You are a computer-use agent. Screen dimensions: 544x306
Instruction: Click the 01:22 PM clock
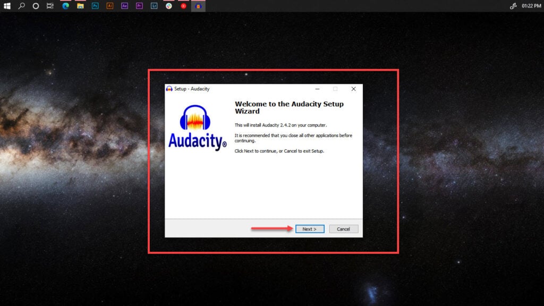[531, 6]
